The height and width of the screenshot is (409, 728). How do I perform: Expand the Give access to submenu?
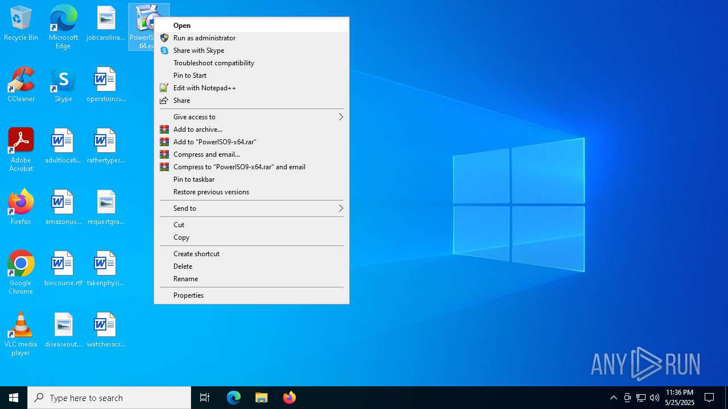point(252,116)
